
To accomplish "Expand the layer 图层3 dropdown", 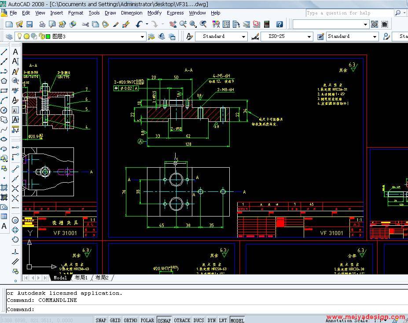I will (x=142, y=37).
